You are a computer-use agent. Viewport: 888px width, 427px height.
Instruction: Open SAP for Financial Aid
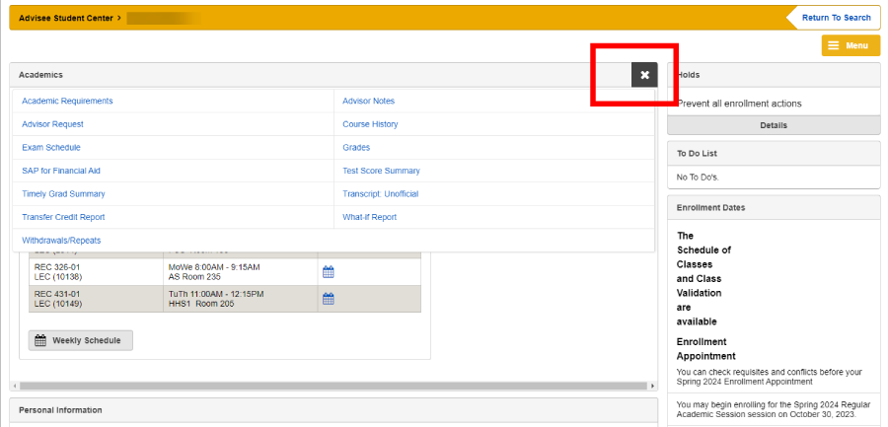tap(61, 171)
